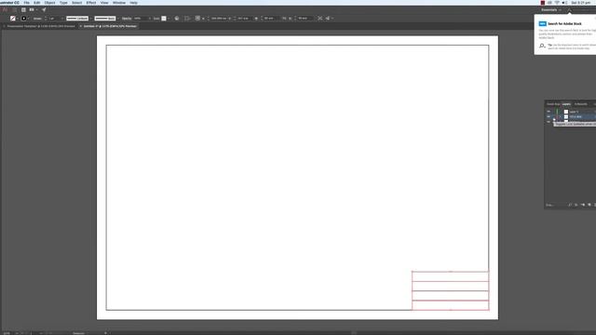596x335 pixels.
Task: Open the Select menu
Action: coord(76,3)
